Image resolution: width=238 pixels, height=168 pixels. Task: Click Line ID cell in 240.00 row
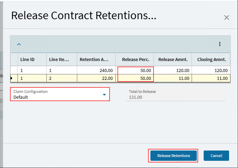click(x=32, y=70)
